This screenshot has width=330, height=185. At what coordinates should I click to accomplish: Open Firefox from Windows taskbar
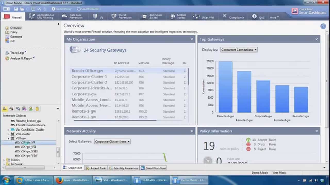pos(73,180)
